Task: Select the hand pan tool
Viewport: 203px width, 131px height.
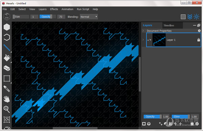Action: pyautogui.click(x=7, y=99)
